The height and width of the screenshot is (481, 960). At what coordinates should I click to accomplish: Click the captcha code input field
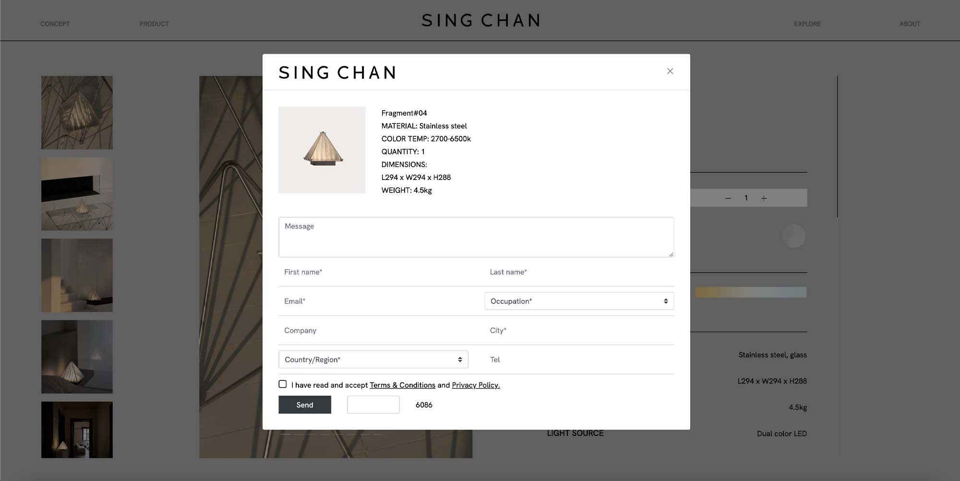pos(373,405)
